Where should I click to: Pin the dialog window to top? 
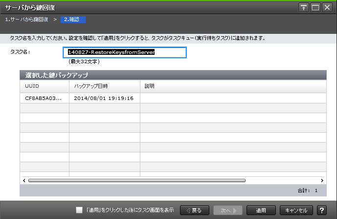[303, 8]
